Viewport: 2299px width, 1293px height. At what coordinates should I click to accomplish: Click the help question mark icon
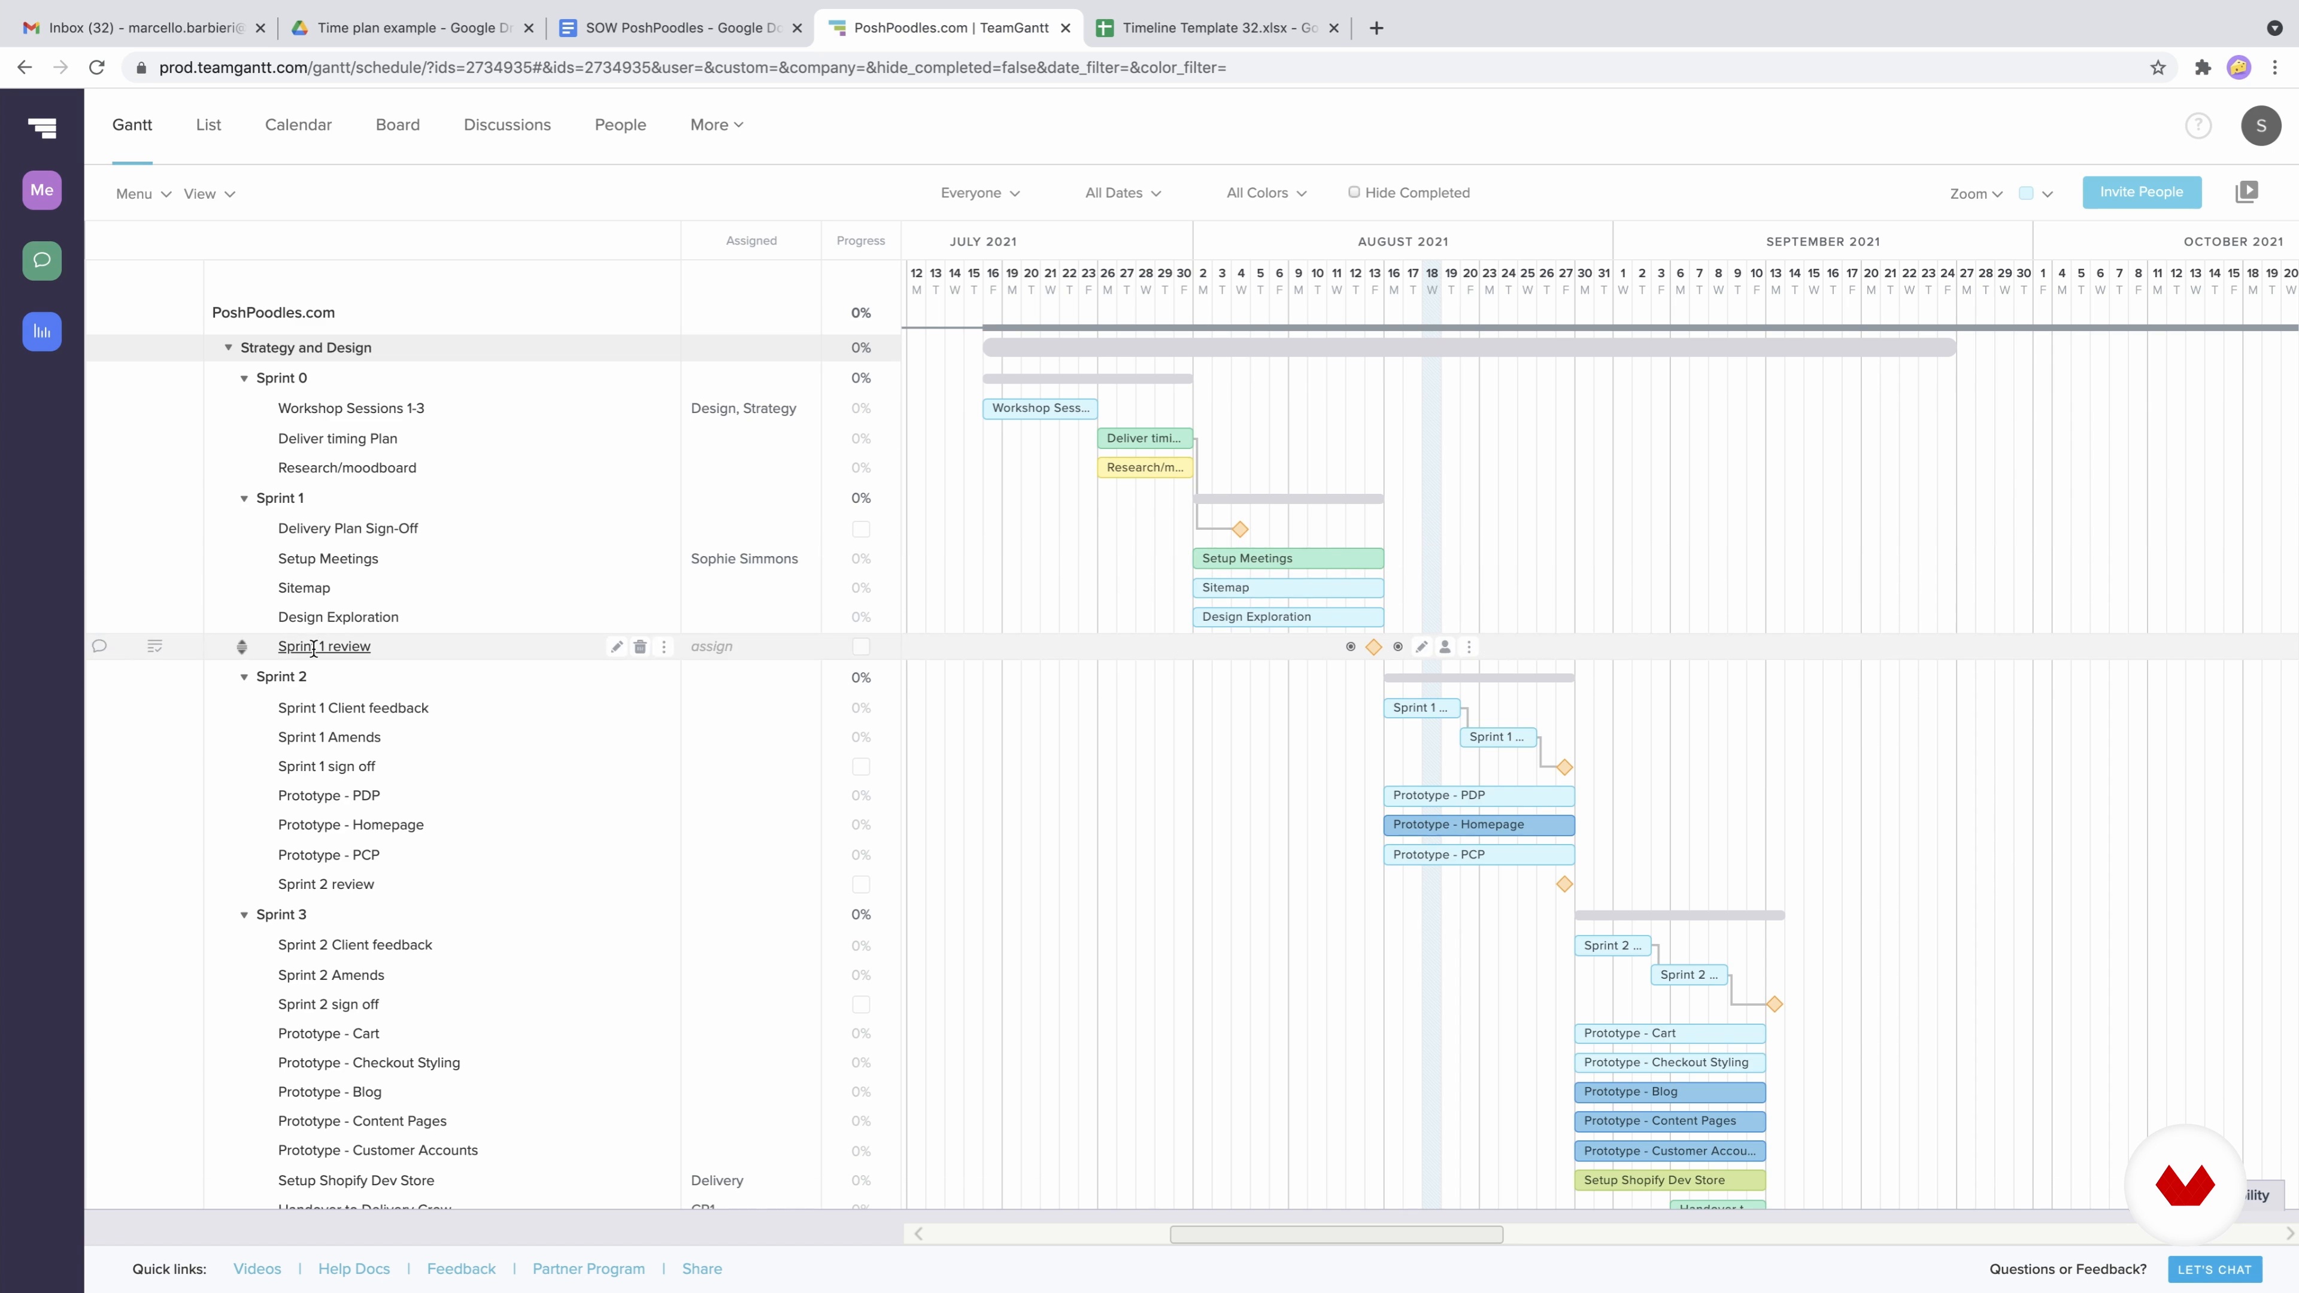tap(2198, 126)
